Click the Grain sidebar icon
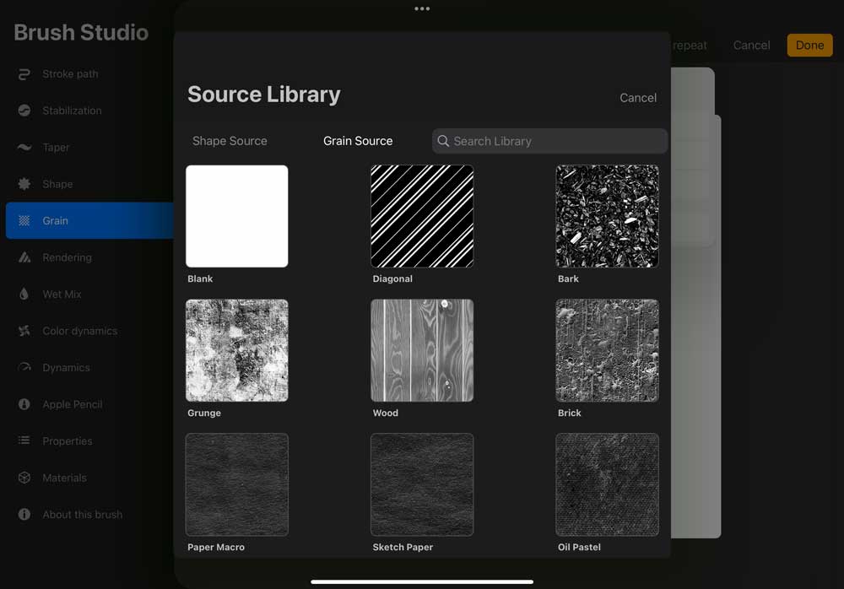The height and width of the screenshot is (589, 844). tap(24, 221)
